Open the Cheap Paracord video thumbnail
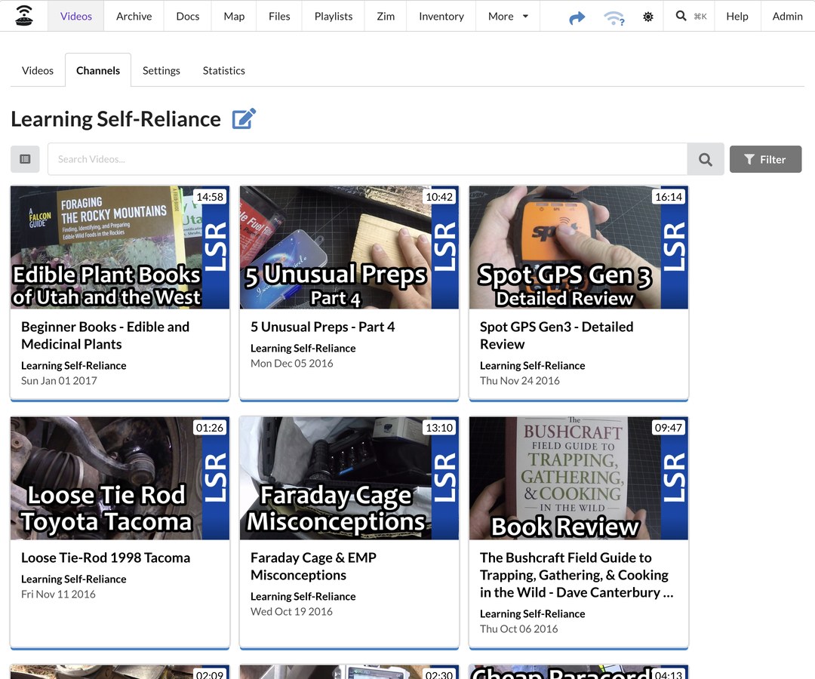Image resolution: width=815 pixels, height=679 pixels. point(579,671)
